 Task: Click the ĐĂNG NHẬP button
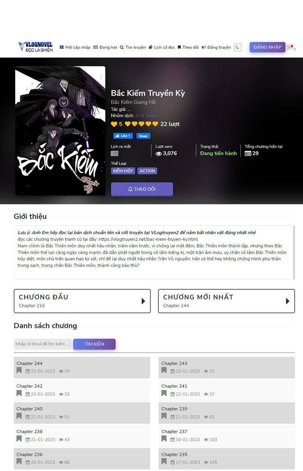click(268, 47)
